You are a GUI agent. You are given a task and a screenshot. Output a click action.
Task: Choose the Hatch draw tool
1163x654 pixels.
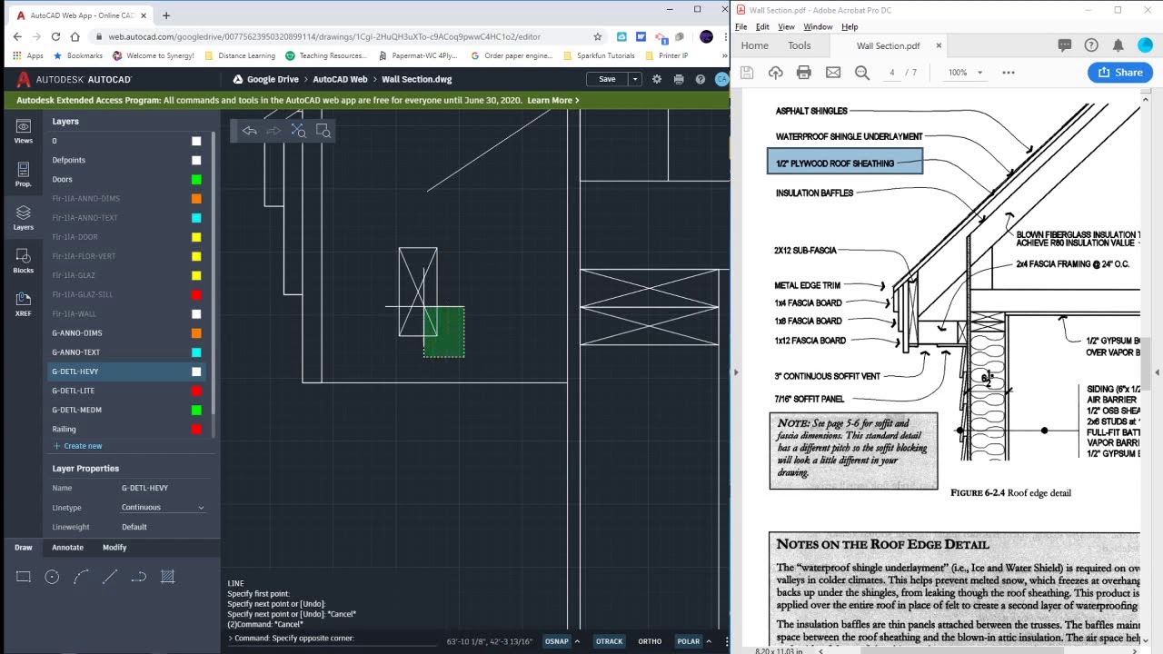point(167,577)
